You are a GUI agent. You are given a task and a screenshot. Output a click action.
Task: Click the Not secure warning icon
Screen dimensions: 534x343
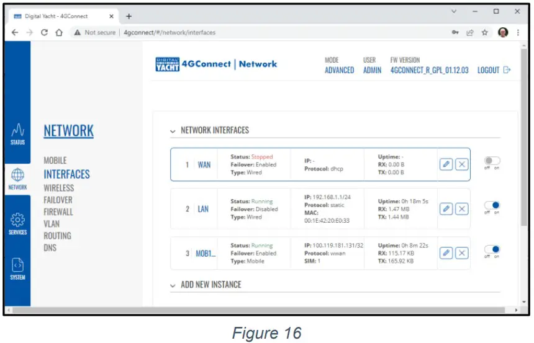[x=78, y=32]
